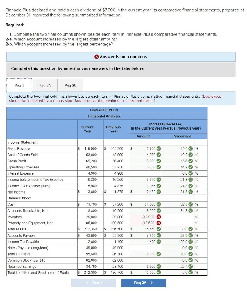Click the grayed-out Req 1 back button

pyautogui.click(x=94, y=282)
